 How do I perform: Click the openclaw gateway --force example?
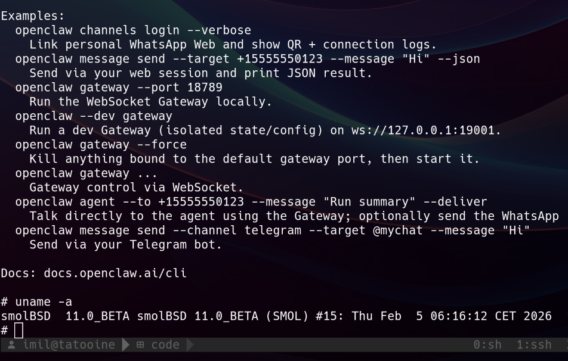[x=101, y=145]
